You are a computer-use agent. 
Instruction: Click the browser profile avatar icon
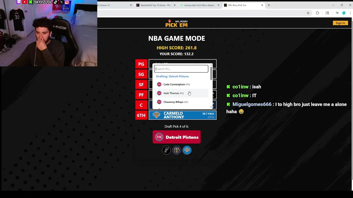344,13
